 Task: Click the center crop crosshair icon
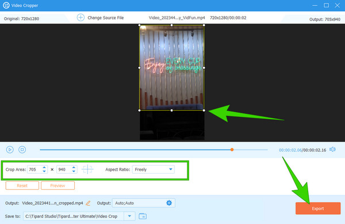tap(87, 169)
